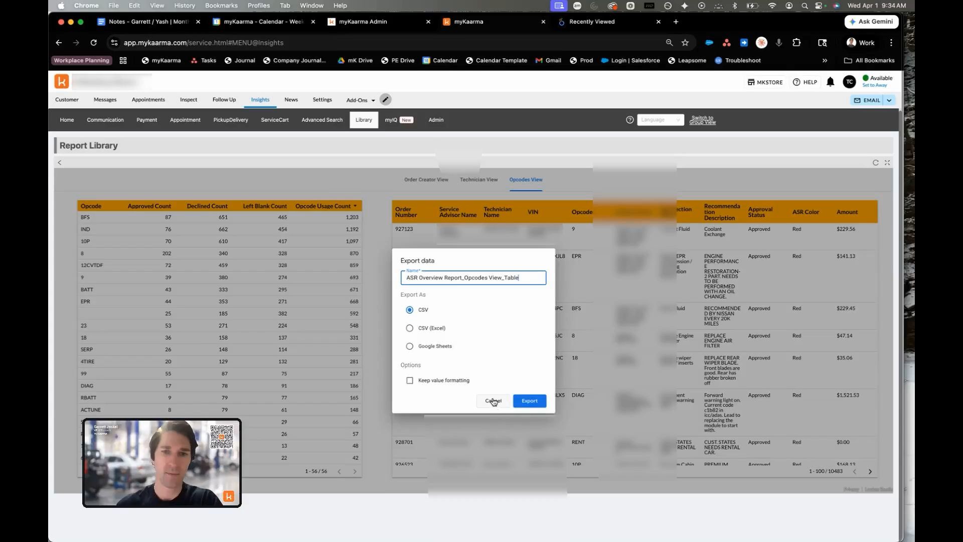Select the CSV (Excel) radio option
The height and width of the screenshot is (542, 963).
[410, 328]
